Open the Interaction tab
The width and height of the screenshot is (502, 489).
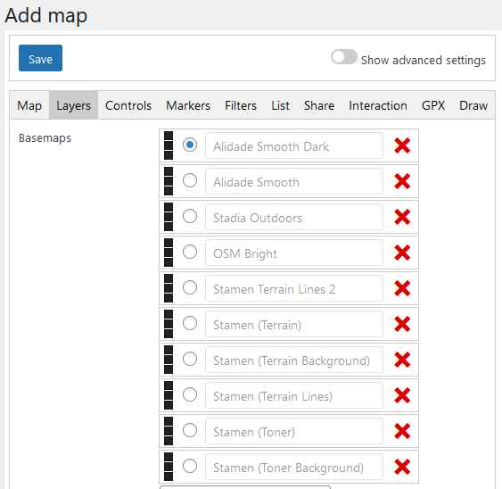[x=378, y=105]
